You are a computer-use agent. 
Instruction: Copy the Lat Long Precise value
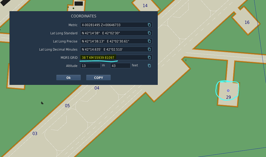(x=149, y=41)
